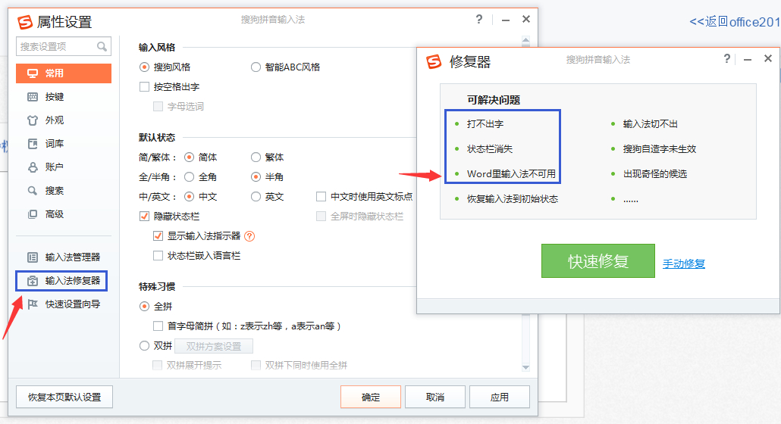Toggle 中文时使用英文标点 checkbox
The image size is (781, 424).
(321, 197)
